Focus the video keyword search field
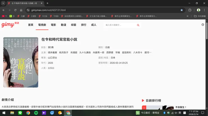This screenshot has width=208, height=116. click(120, 25)
